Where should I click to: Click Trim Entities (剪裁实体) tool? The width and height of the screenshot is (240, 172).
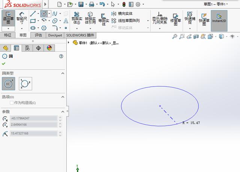point(77,18)
